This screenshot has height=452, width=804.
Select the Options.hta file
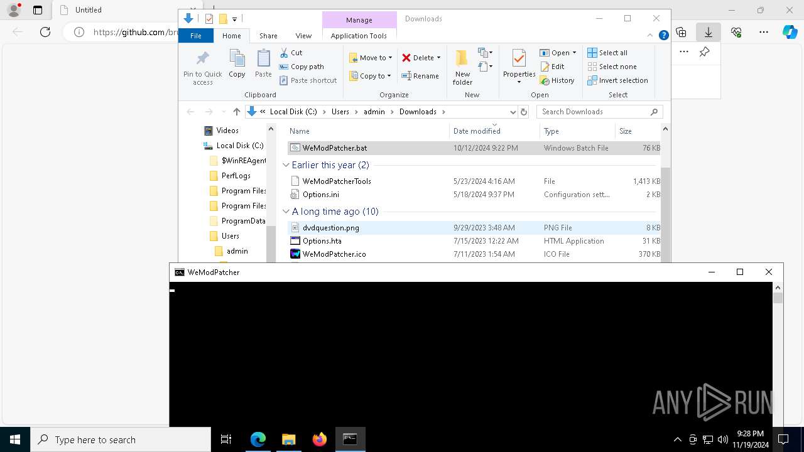[x=474, y=241]
